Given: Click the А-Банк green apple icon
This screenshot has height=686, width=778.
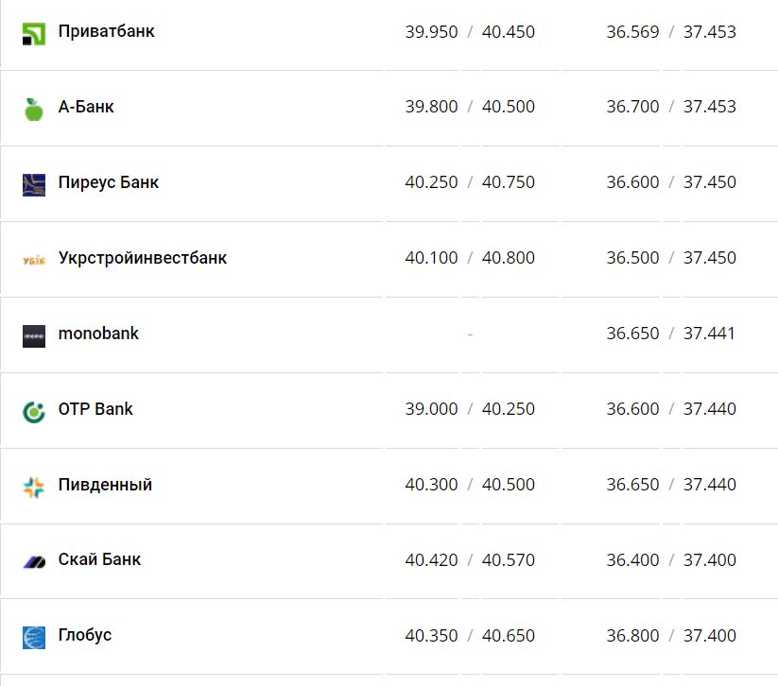Looking at the screenshot, I should (34, 110).
